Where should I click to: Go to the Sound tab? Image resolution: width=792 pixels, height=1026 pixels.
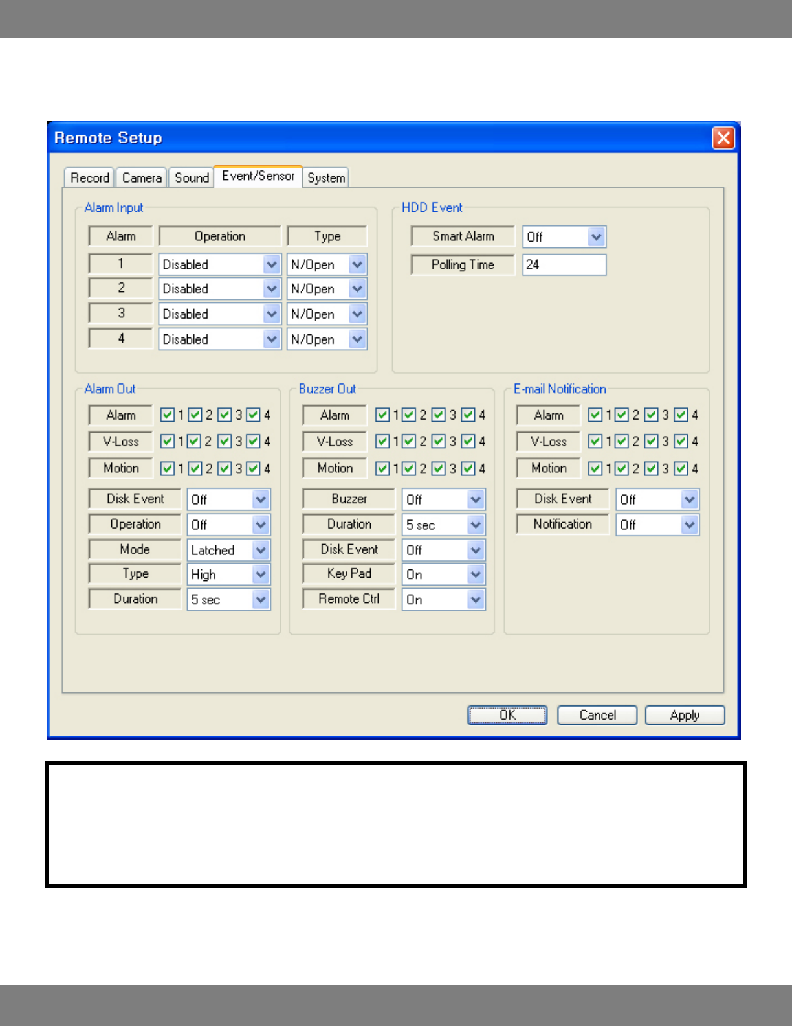[x=192, y=177]
